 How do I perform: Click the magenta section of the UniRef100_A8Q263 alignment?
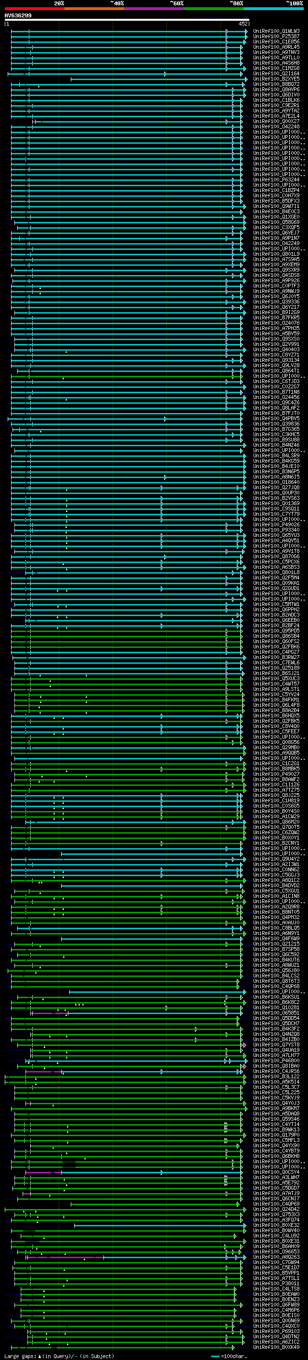pos(63,1258)
